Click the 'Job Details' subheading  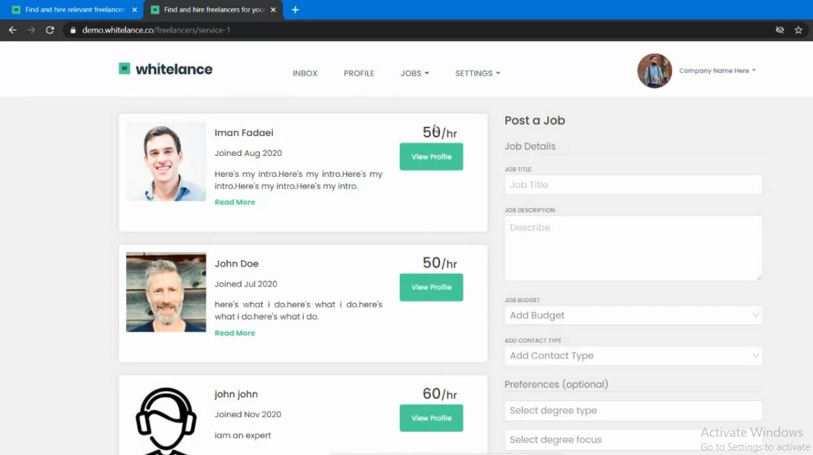530,146
